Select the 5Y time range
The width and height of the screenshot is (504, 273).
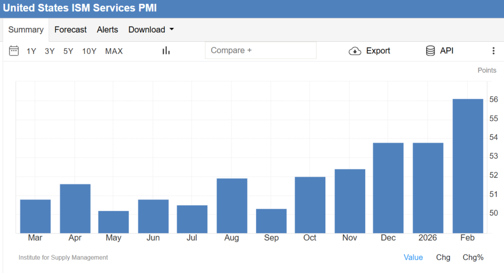click(68, 51)
